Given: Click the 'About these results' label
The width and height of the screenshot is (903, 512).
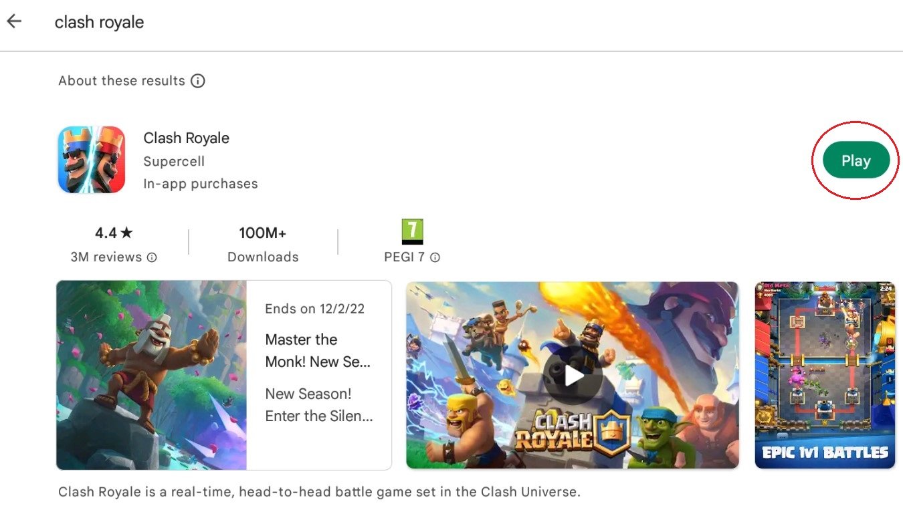Looking at the screenshot, I should click(x=122, y=81).
